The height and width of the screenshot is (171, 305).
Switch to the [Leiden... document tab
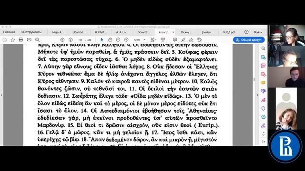pos(208,32)
